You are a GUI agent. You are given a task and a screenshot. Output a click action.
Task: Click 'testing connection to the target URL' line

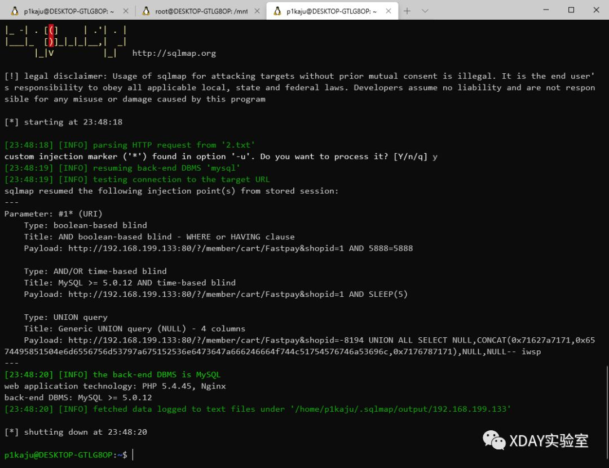click(x=137, y=180)
